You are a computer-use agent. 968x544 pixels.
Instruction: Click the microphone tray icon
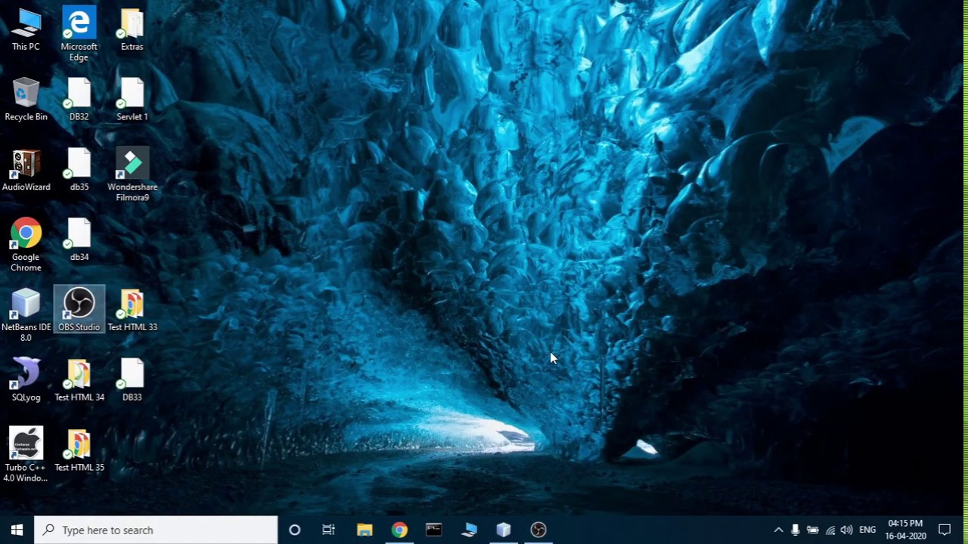tap(796, 530)
